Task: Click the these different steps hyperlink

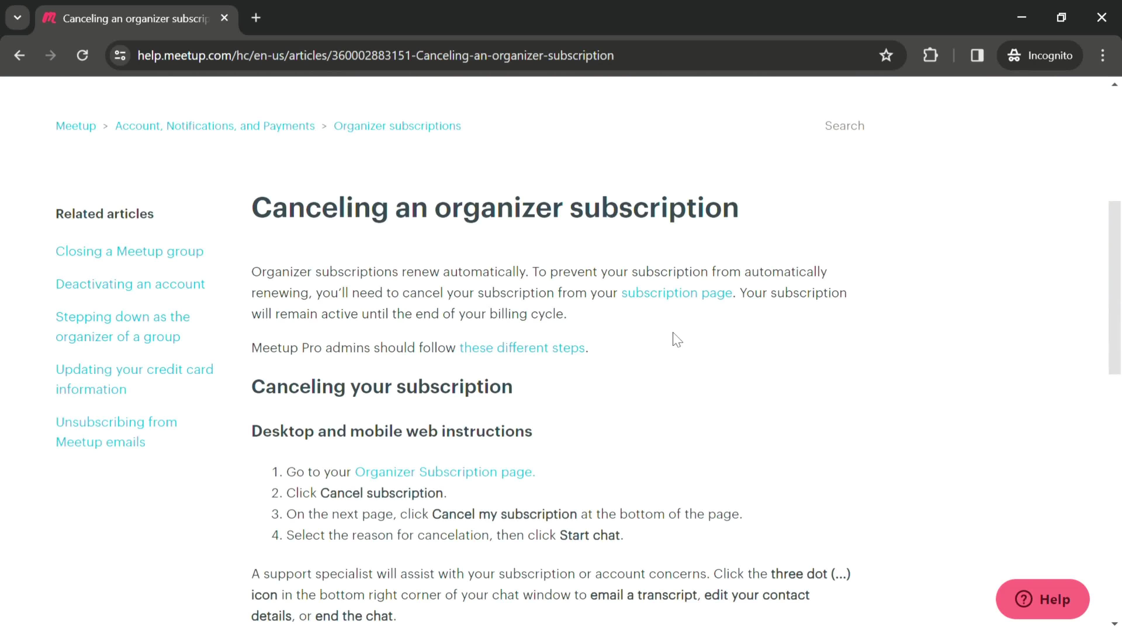Action: click(x=521, y=347)
